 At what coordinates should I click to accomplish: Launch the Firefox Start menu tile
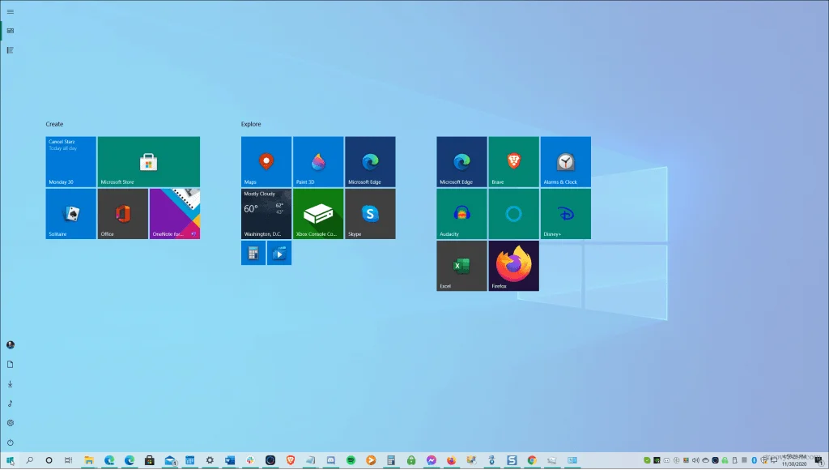pos(513,266)
